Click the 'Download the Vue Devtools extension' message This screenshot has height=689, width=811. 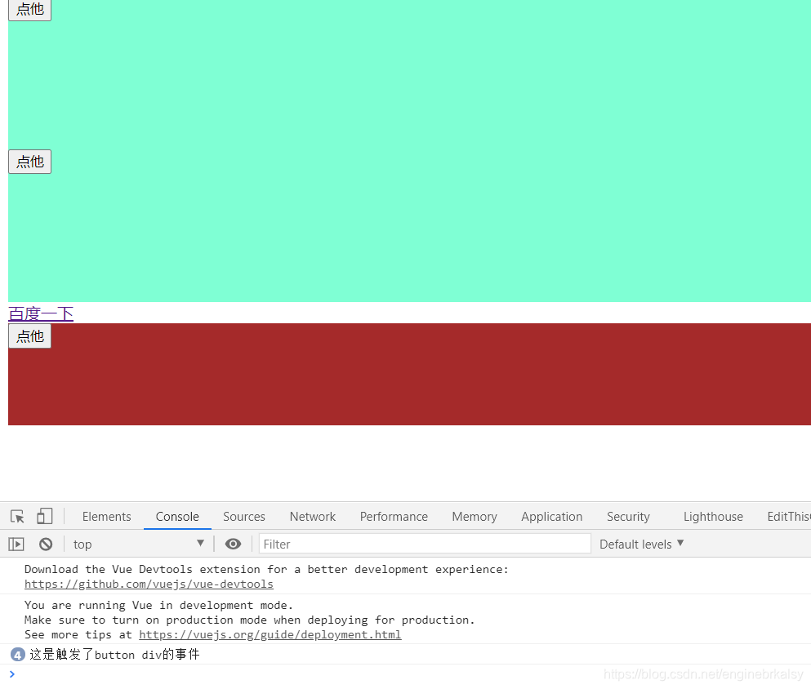coord(266,570)
